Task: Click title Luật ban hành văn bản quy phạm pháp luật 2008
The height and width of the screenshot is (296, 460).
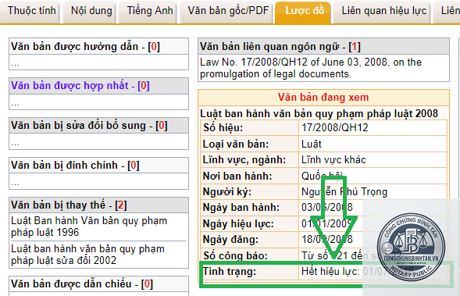Action: click(319, 113)
